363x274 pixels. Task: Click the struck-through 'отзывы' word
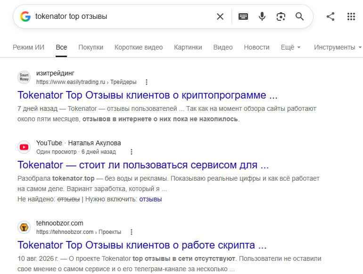click(68, 199)
